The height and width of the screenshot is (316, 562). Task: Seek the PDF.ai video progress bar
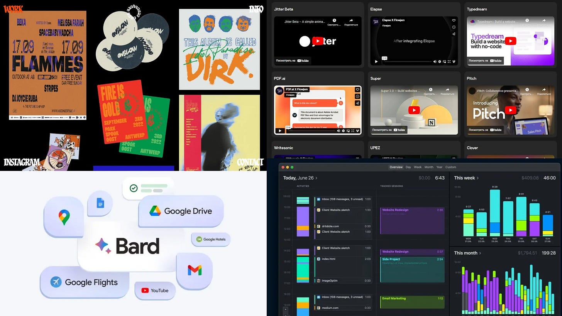click(x=311, y=131)
